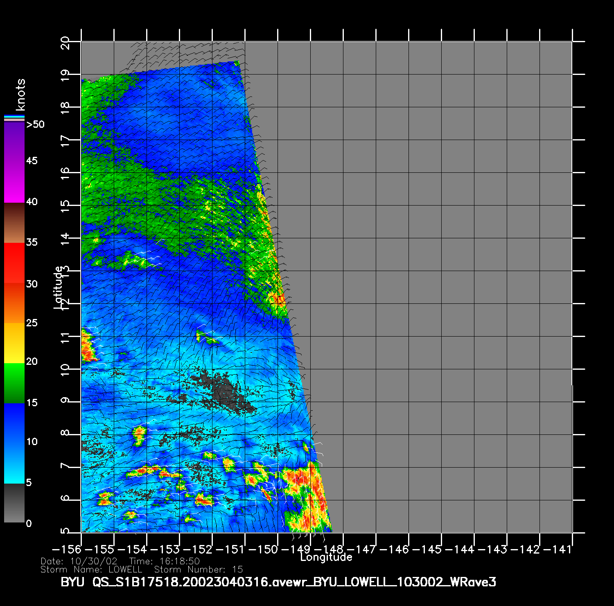
Task: Click the latitude 20 tick label
Action: pos(65,43)
